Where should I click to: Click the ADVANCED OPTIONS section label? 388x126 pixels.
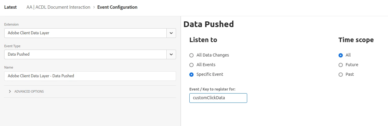click(29, 91)
